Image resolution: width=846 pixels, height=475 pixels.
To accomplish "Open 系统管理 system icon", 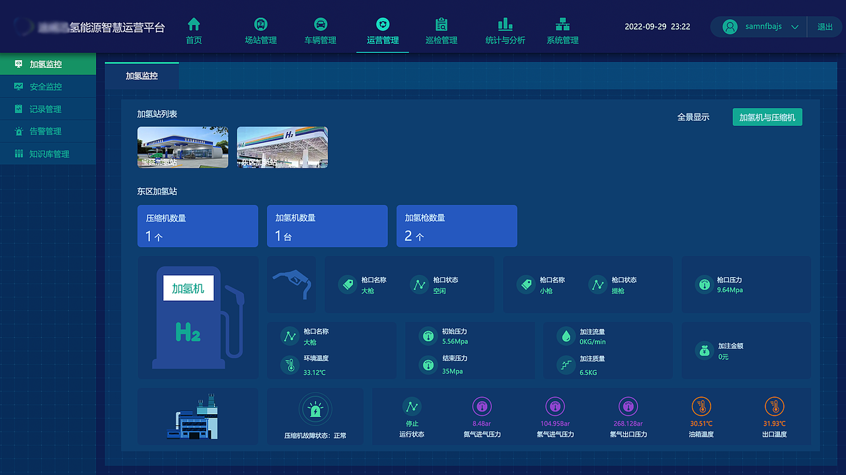I will coord(562,24).
